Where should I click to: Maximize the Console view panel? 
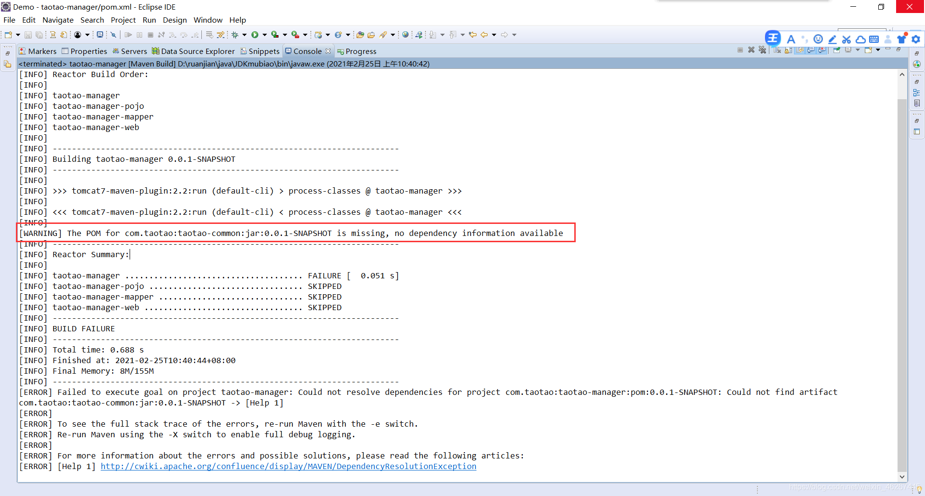(x=899, y=49)
